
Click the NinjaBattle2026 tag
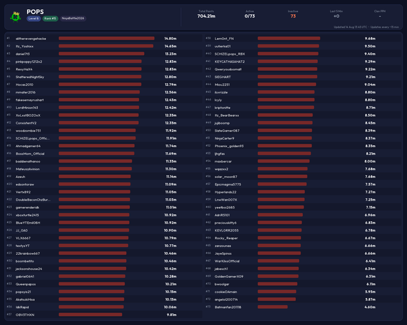point(73,19)
